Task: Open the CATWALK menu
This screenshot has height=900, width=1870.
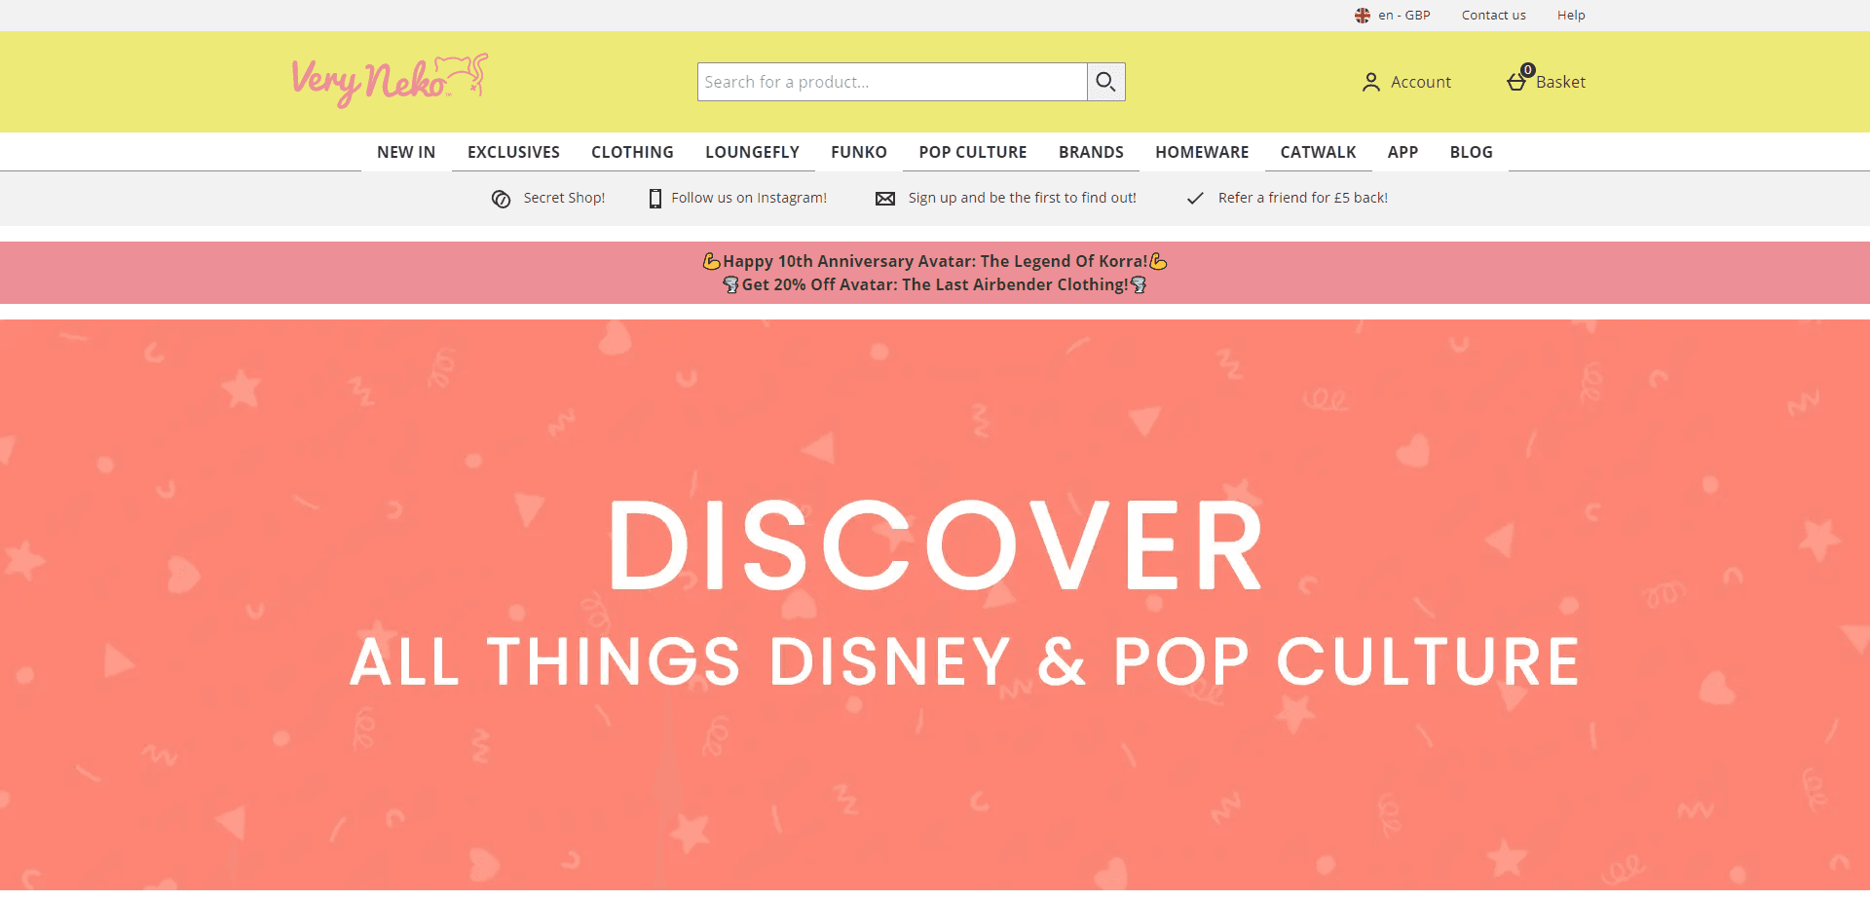Action: [x=1318, y=152]
